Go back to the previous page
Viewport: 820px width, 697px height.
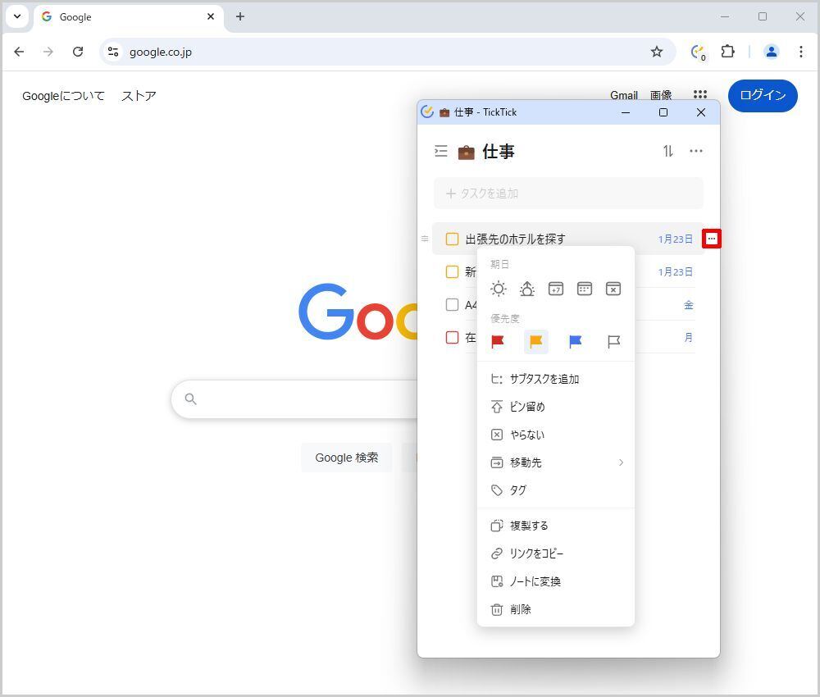(20, 51)
